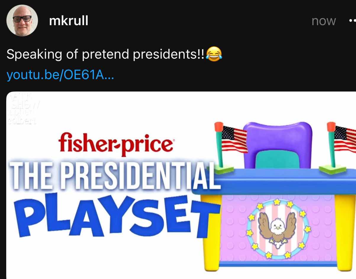Click the blue desk top
Viewport: 356px width, 279px height.
point(274,181)
